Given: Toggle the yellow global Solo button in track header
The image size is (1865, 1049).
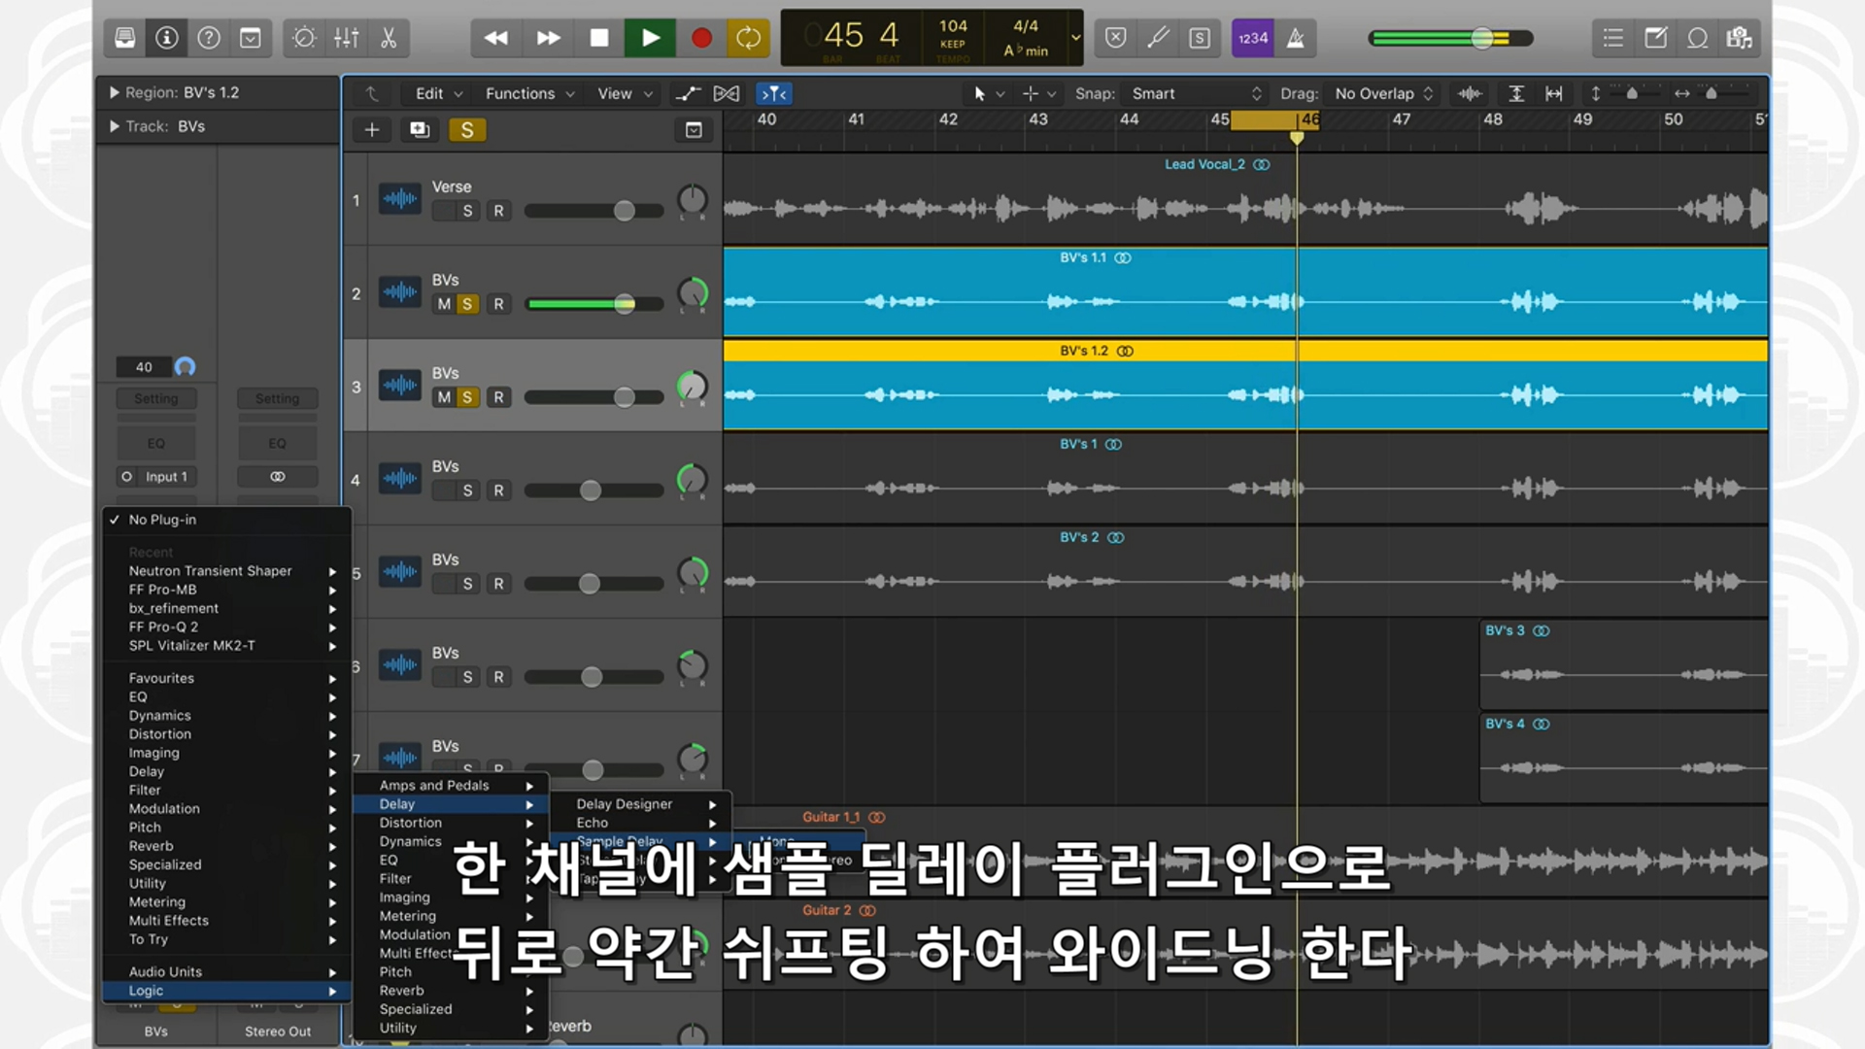Looking at the screenshot, I should coord(467,130).
